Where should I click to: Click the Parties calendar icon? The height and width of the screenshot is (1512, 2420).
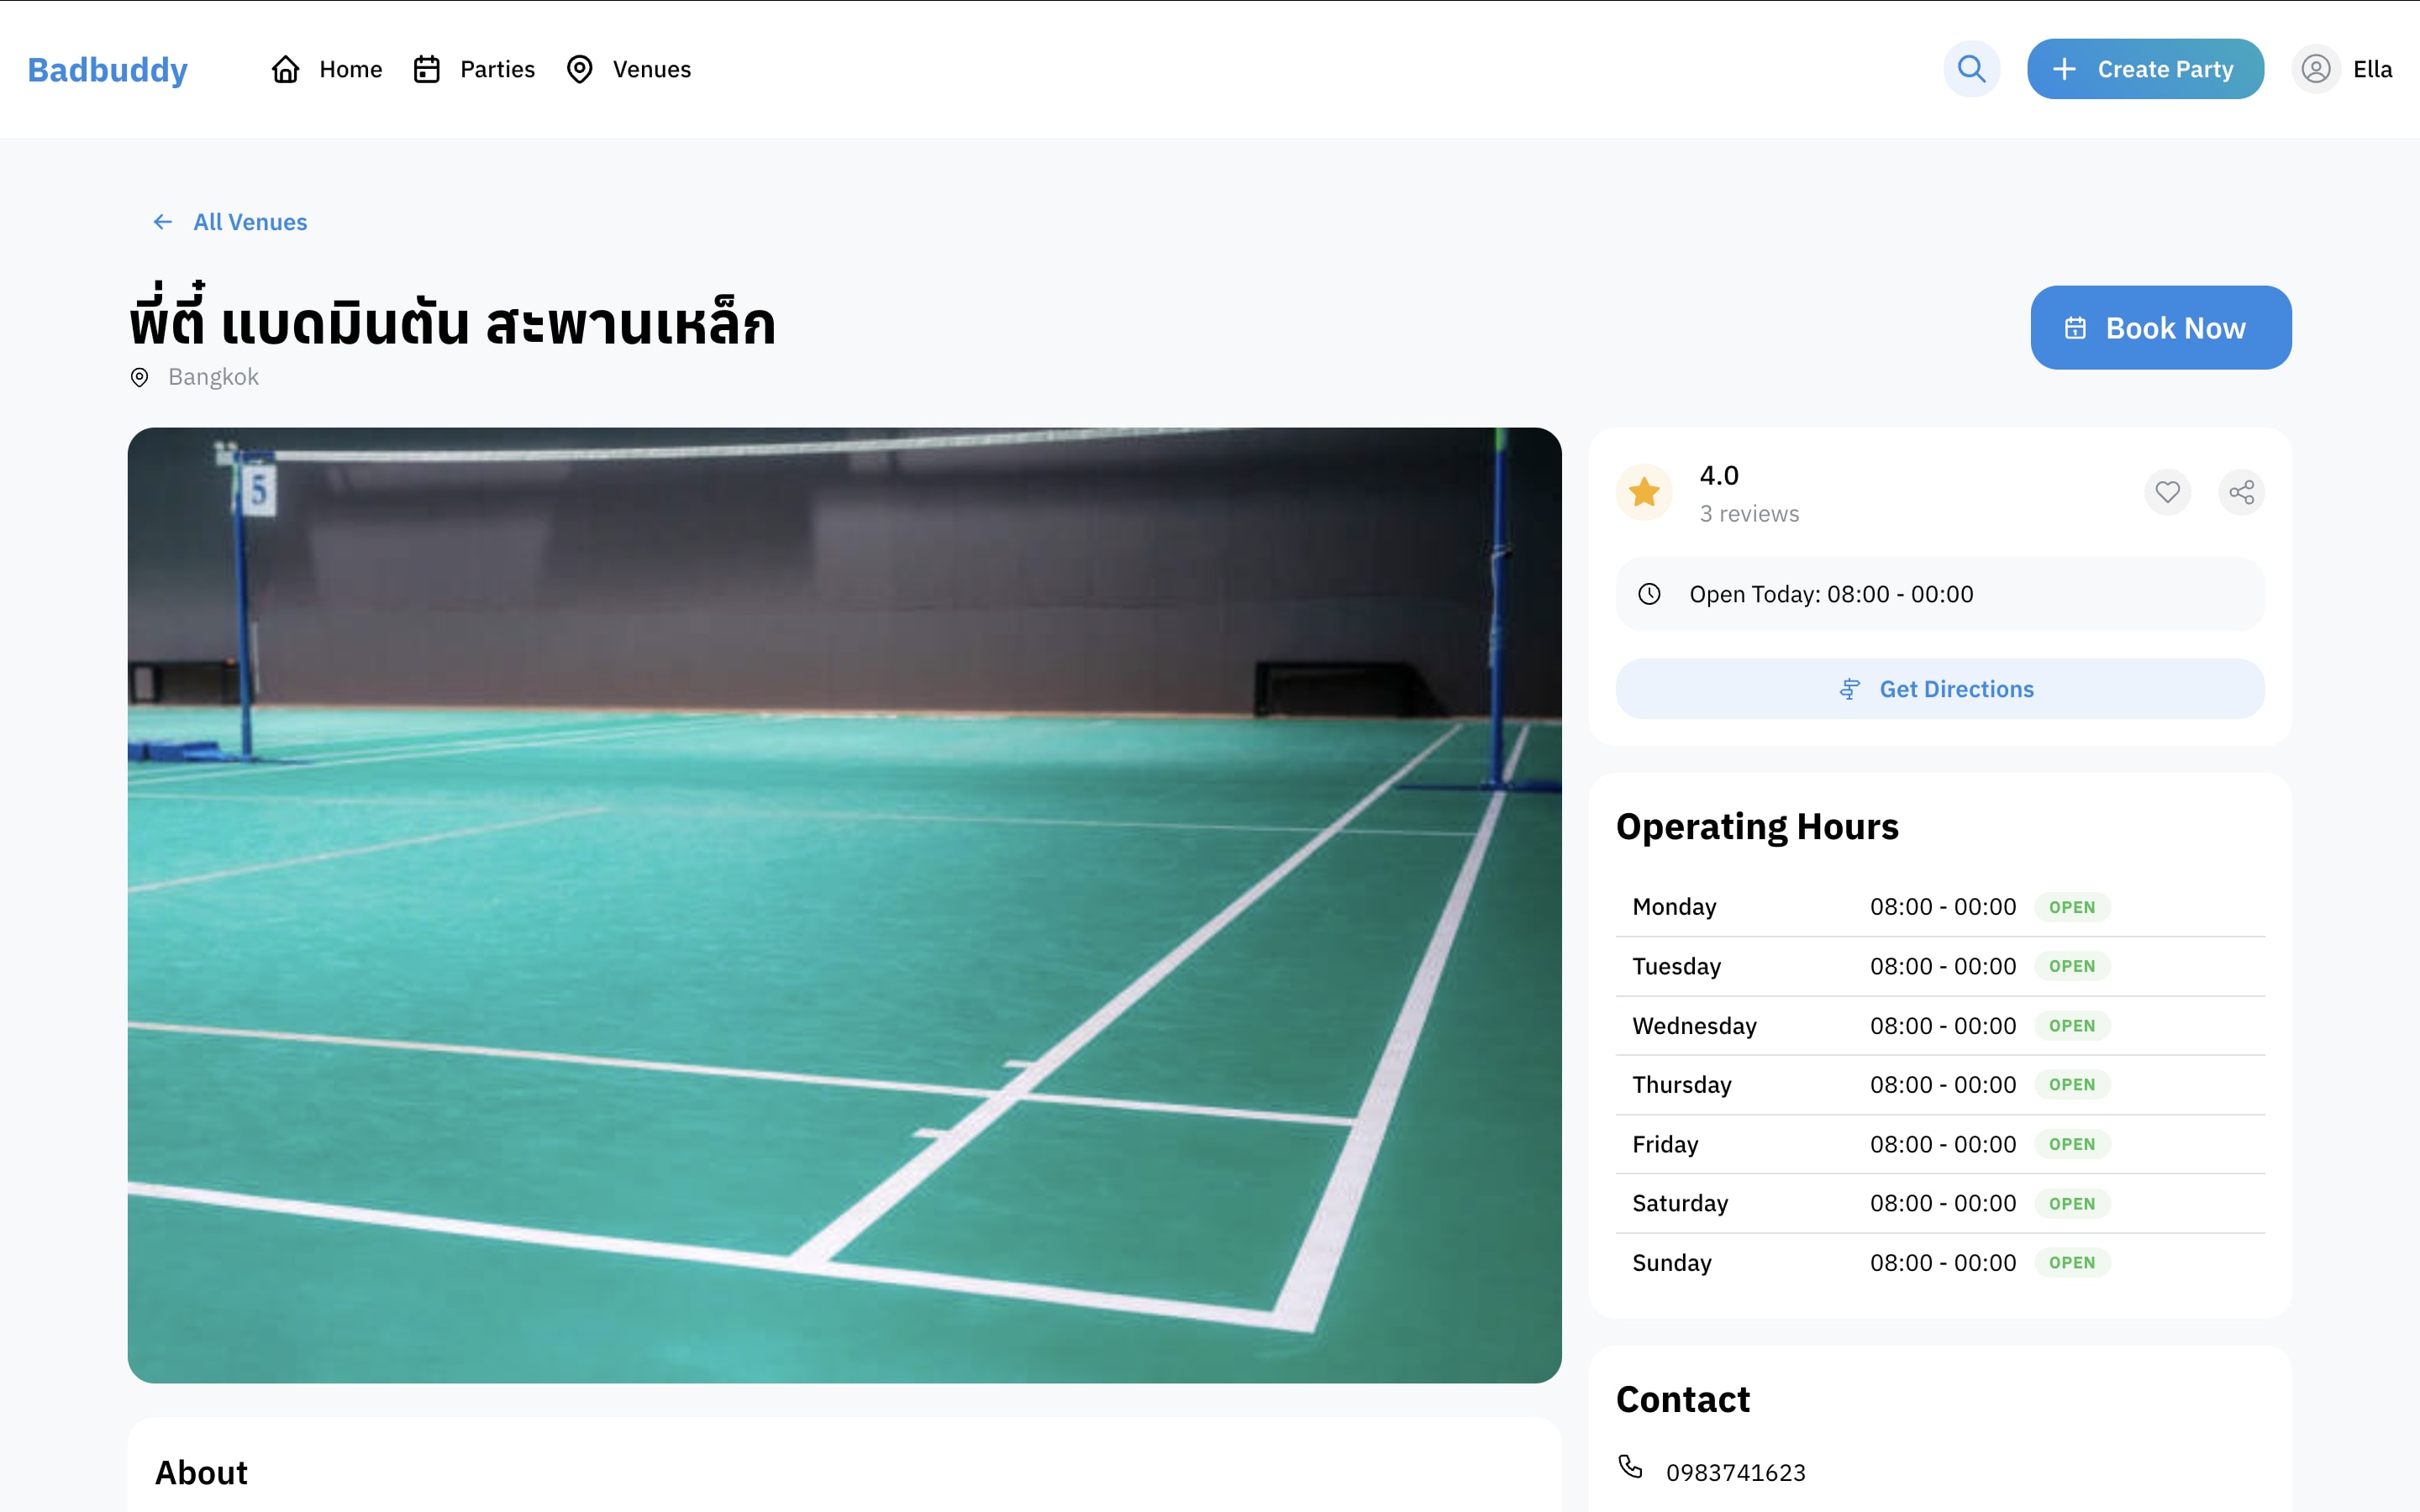(x=427, y=69)
